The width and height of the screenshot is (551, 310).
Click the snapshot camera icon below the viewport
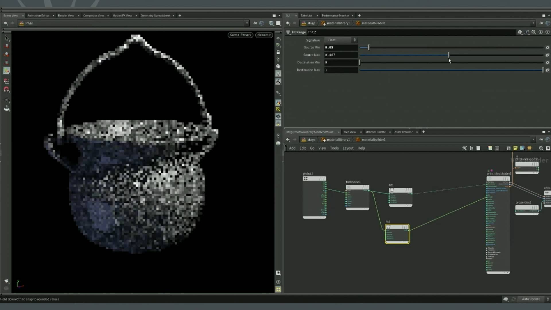click(278, 273)
